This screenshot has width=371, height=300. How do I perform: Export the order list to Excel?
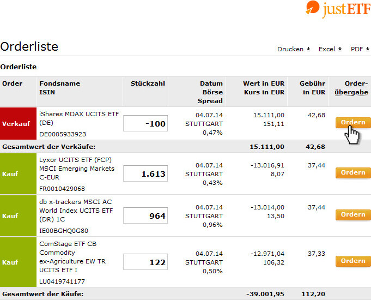327,49
